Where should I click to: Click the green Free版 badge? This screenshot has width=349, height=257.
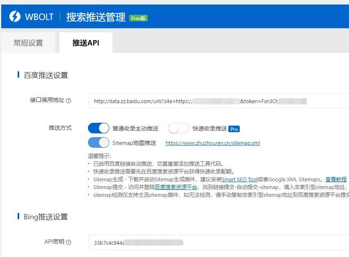pyautogui.click(x=138, y=18)
